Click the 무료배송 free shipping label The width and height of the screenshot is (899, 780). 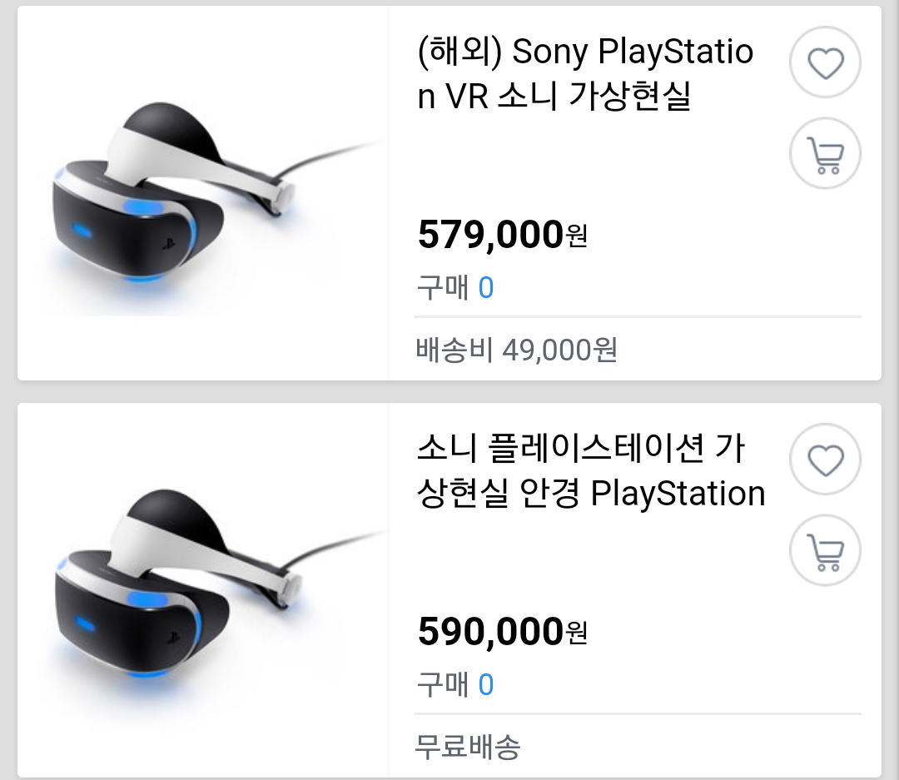[x=468, y=747]
